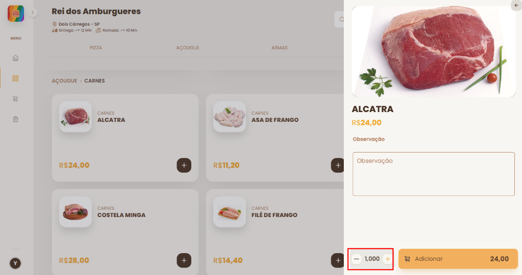The width and height of the screenshot is (522, 275).
Task: Open the home icon in sidebar
Action: (x=15, y=58)
